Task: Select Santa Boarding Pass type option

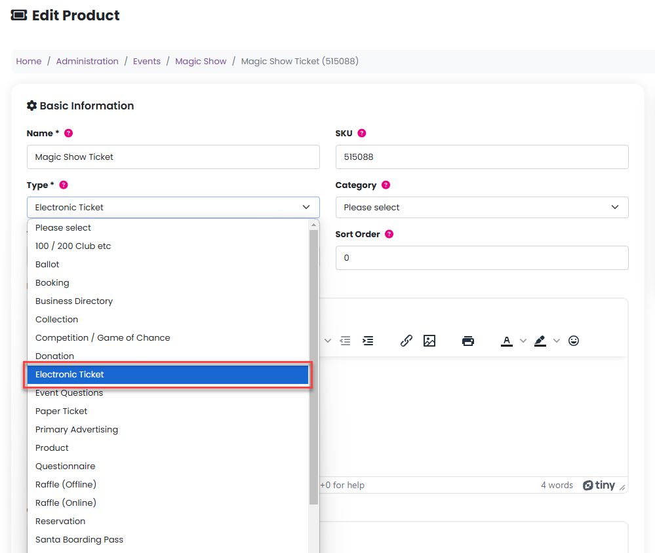Action: tap(168, 540)
